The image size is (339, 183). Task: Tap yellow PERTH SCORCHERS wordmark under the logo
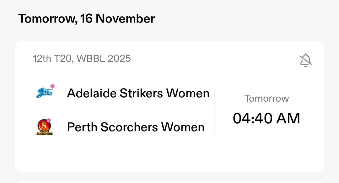tap(44, 132)
